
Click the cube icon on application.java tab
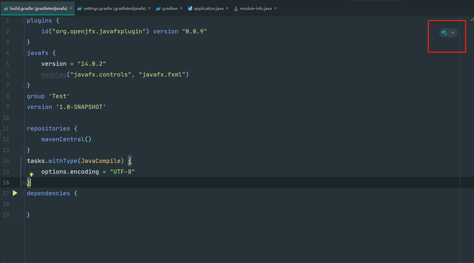point(190,9)
